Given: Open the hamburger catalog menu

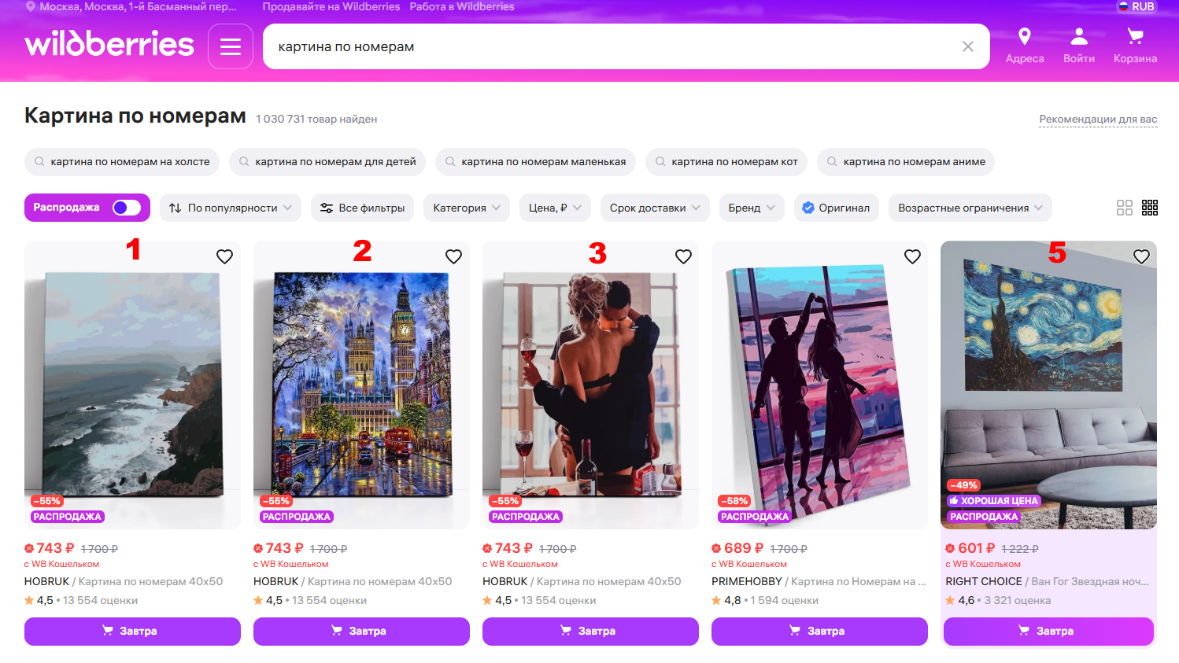Looking at the screenshot, I should pos(231,46).
